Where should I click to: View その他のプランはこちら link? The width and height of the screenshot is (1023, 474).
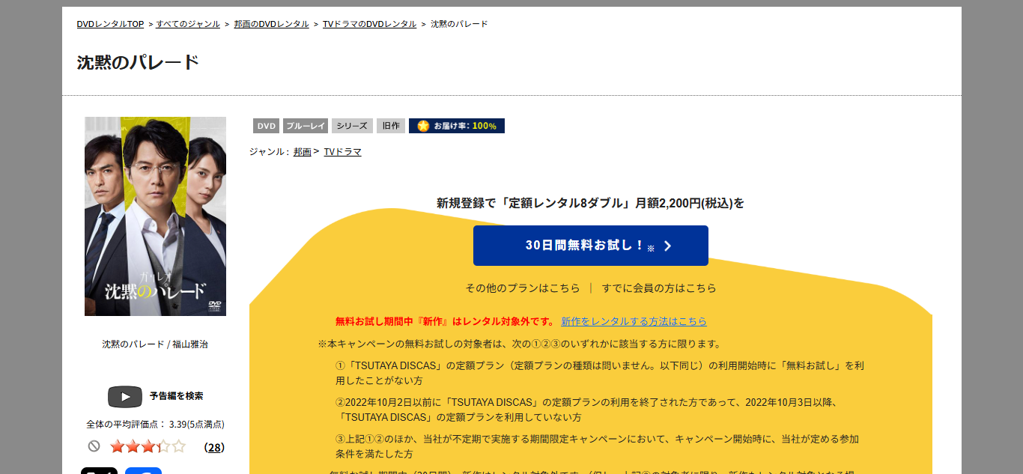click(522, 288)
